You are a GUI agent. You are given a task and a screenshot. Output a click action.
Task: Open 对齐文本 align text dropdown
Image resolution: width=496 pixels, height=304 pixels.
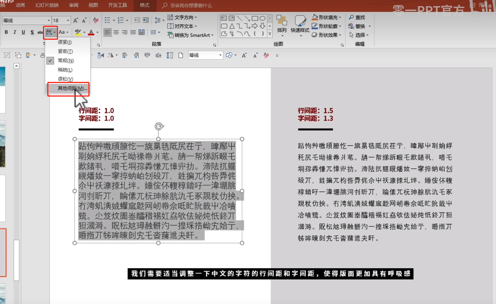pyautogui.click(x=181, y=26)
